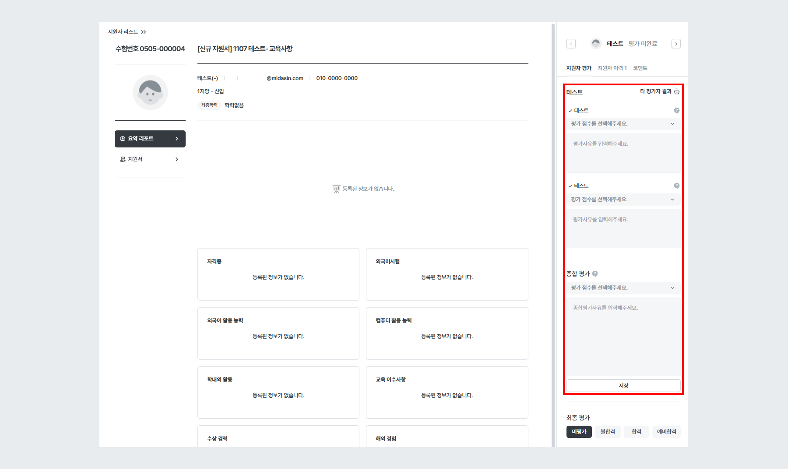Click the phone number 010-0000-0000
Image resolution: width=788 pixels, height=469 pixels.
(x=337, y=78)
